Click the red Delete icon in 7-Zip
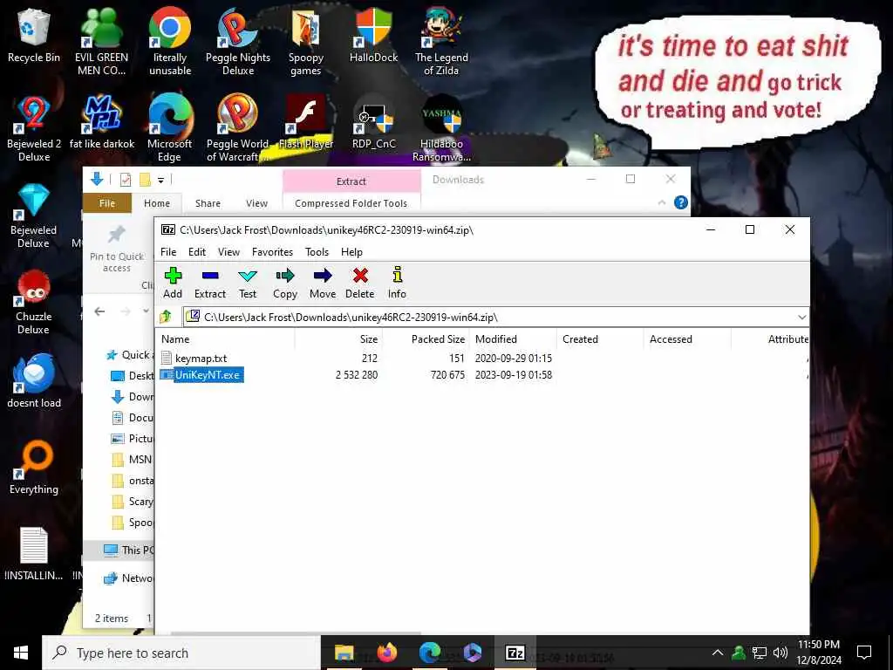Viewport: 893px width, 670px height. pos(360,283)
